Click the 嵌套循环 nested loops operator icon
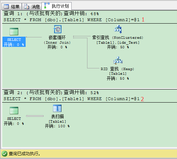The height and width of the screenshot is (159, 177). pyautogui.click(x=57, y=29)
